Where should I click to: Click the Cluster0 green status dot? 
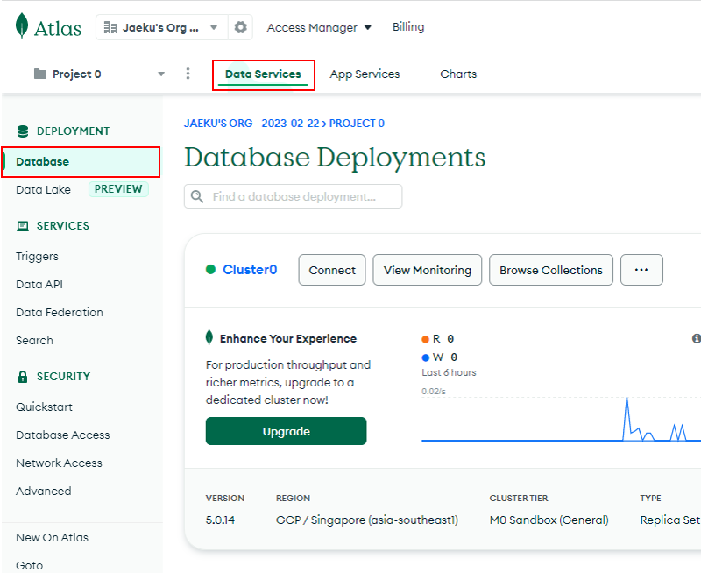(x=210, y=270)
